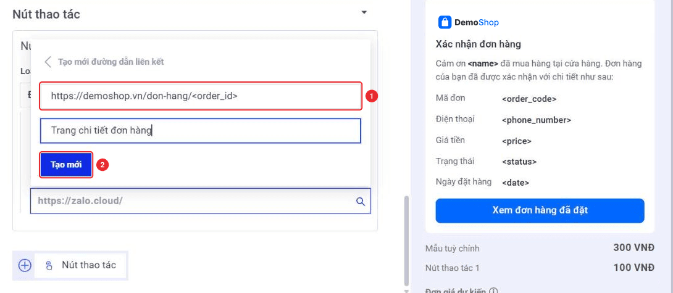Click the Điện thoại label
Viewport: 673px width, 293px height.
[x=455, y=119]
